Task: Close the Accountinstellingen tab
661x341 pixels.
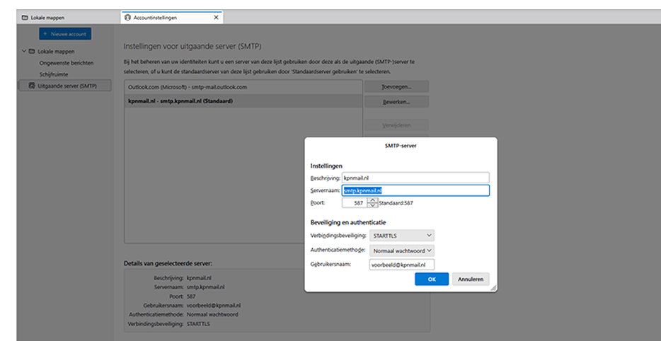Action: coord(216,18)
